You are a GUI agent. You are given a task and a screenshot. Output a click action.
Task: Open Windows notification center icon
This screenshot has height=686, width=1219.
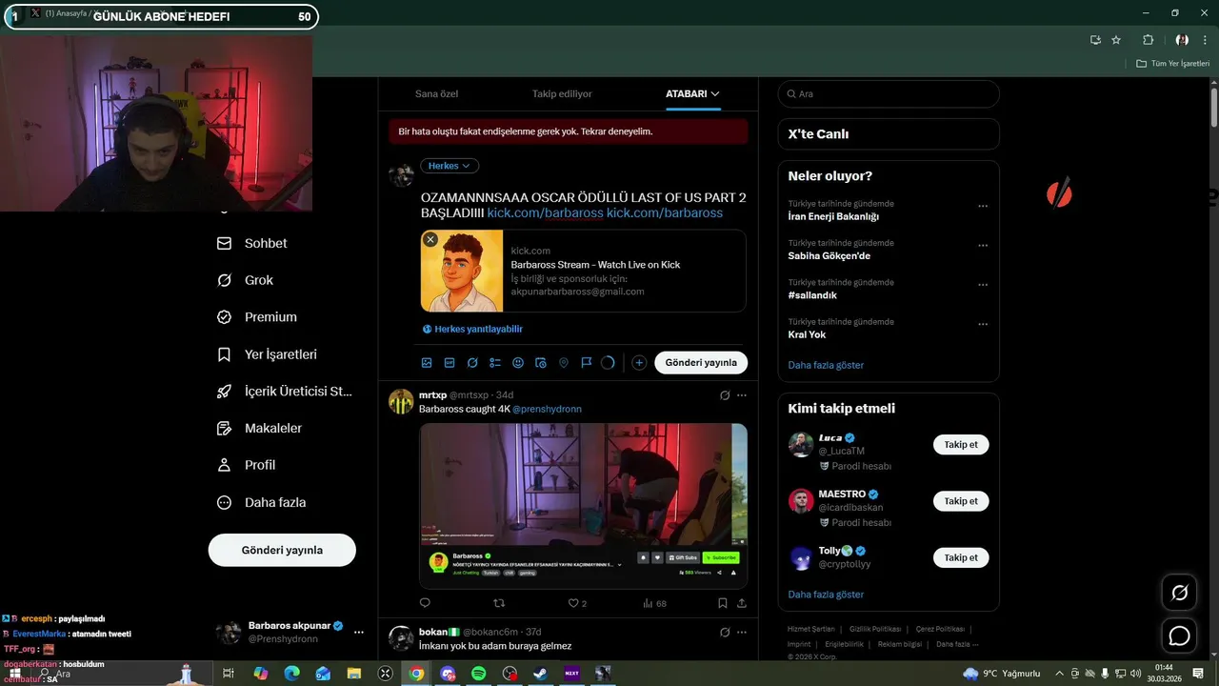click(1198, 674)
